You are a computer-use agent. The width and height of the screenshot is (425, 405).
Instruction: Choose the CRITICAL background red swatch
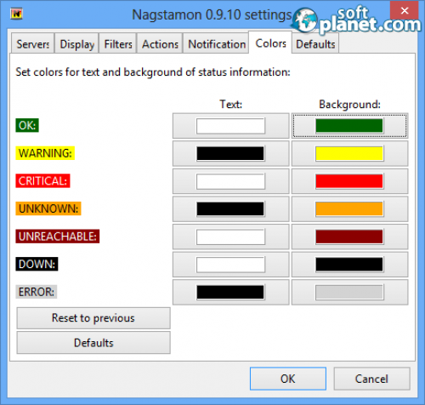pos(349,181)
